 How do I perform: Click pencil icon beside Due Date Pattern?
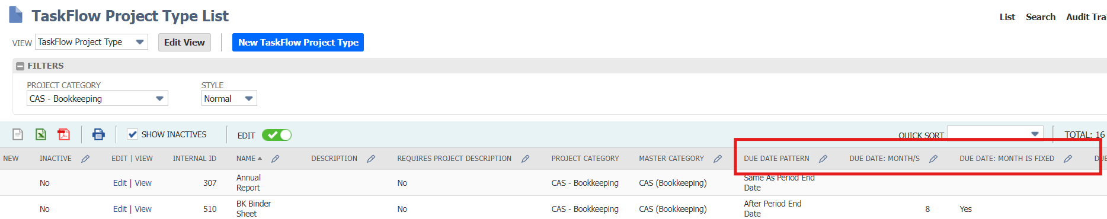point(823,159)
